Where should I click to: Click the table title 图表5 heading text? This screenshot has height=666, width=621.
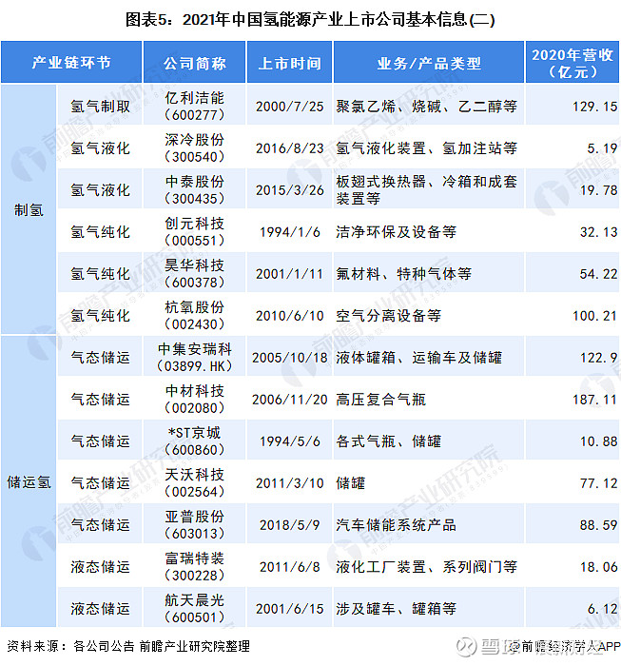(x=310, y=20)
